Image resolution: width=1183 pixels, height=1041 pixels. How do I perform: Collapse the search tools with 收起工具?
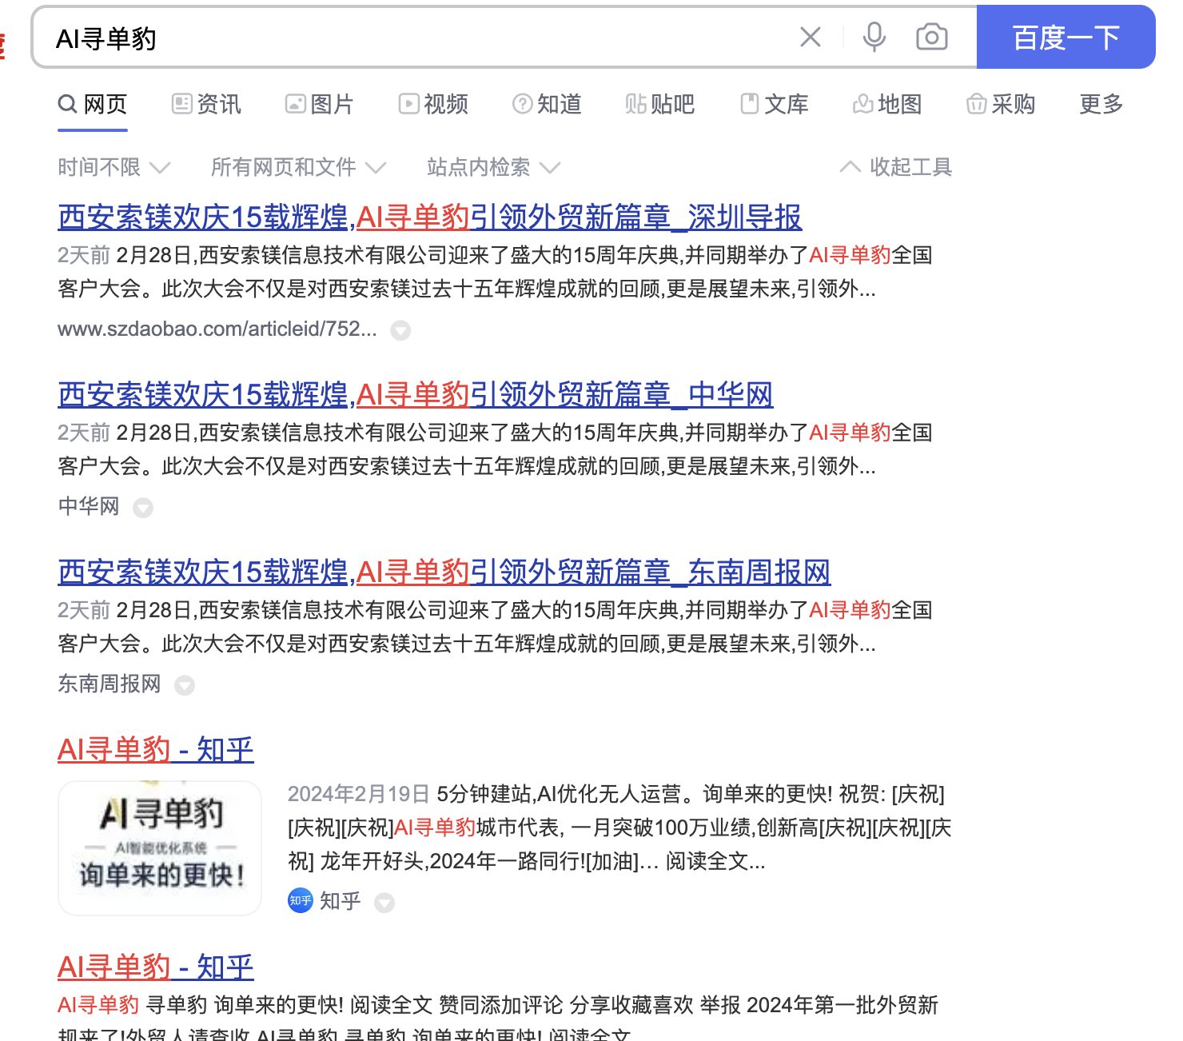click(x=896, y=167)
